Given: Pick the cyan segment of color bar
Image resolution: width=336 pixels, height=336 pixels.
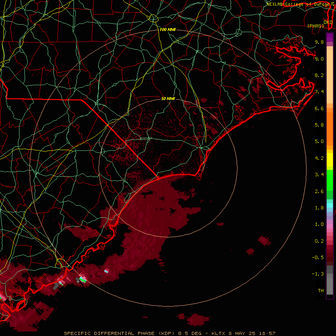Looking at the screenshot, I should (330, 205).
